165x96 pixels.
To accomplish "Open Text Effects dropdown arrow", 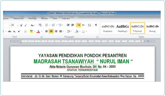I will tap(28, 31).
